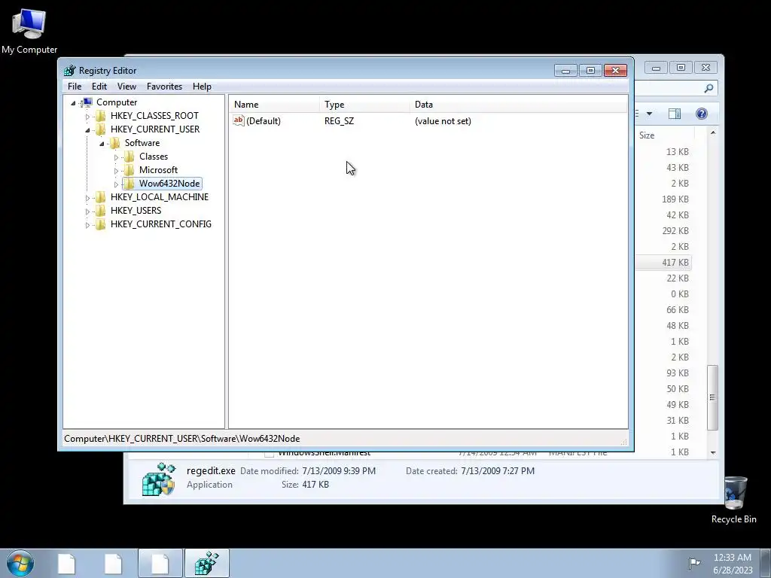Click the HKEY_CURRENT_USER folder icon
This screenshot has height=578, width=771.
101,129
